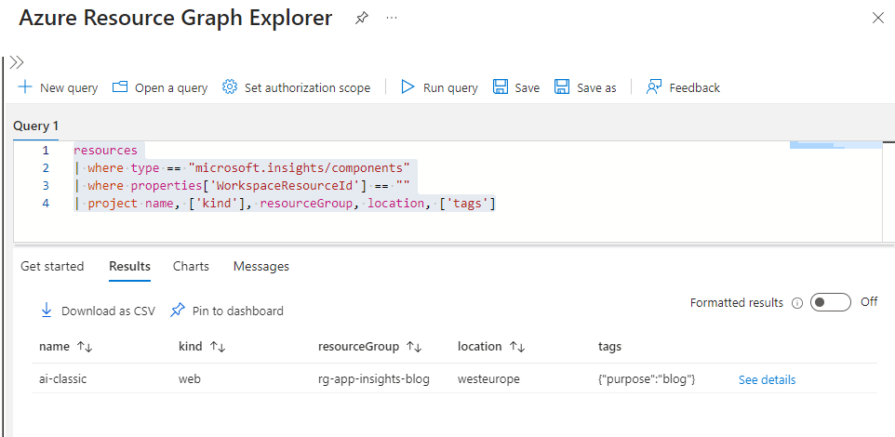
Task: Click the ai-classic name cell
Action: [x=62, y=378]
